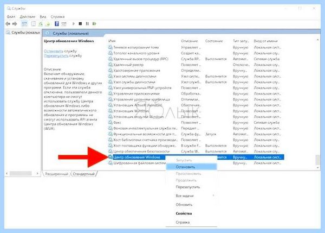
Task: Click the Back arrow toolbar icon
Action: [x=8, y=24]
